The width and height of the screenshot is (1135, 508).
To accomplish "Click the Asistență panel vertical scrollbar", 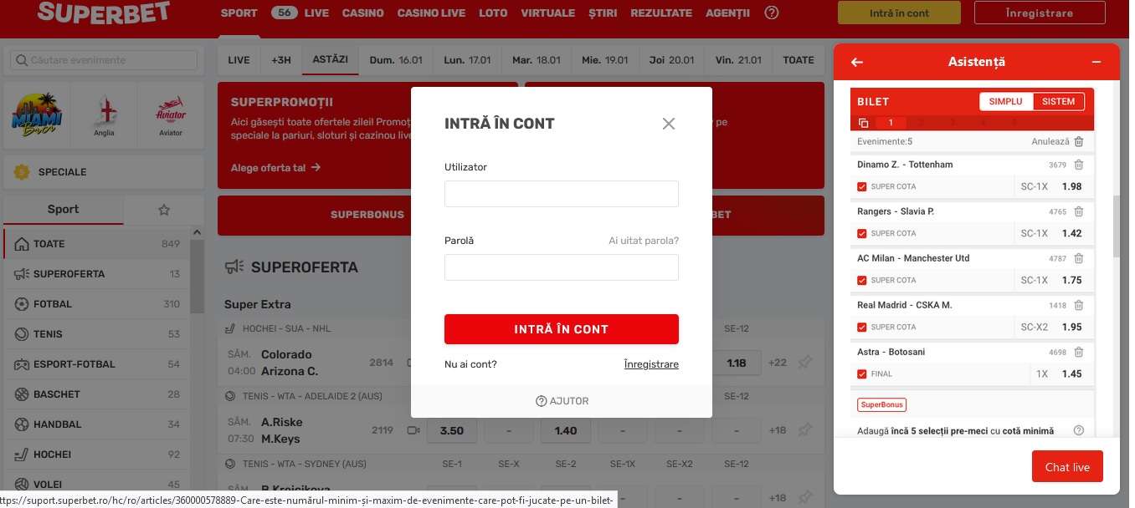I will [x=1116, y=226].
